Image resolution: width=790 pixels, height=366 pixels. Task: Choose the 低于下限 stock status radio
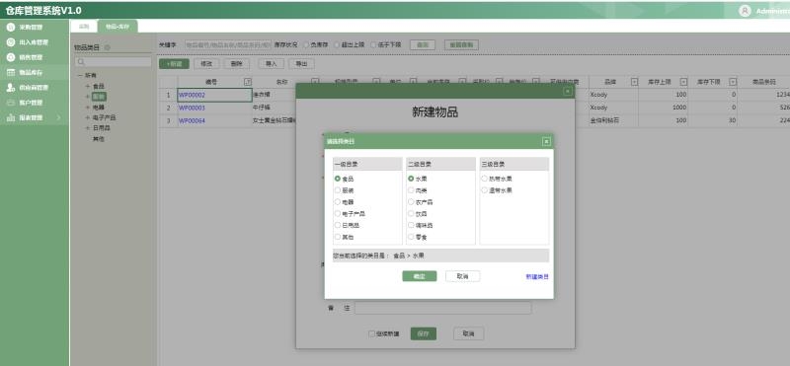[x=373, y=44]
